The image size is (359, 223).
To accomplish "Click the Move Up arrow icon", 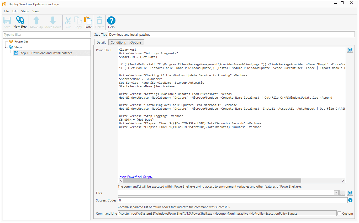I will coord(36,21).
